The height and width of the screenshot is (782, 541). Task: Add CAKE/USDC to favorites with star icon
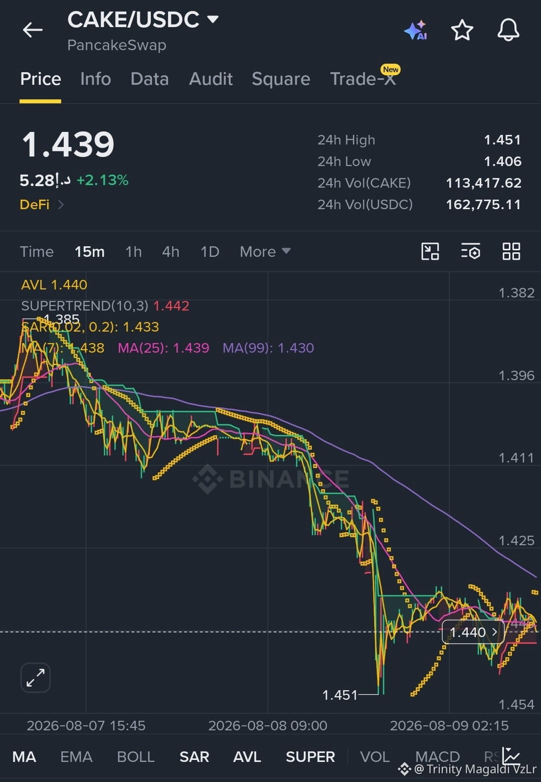click(x=462, y=30)
